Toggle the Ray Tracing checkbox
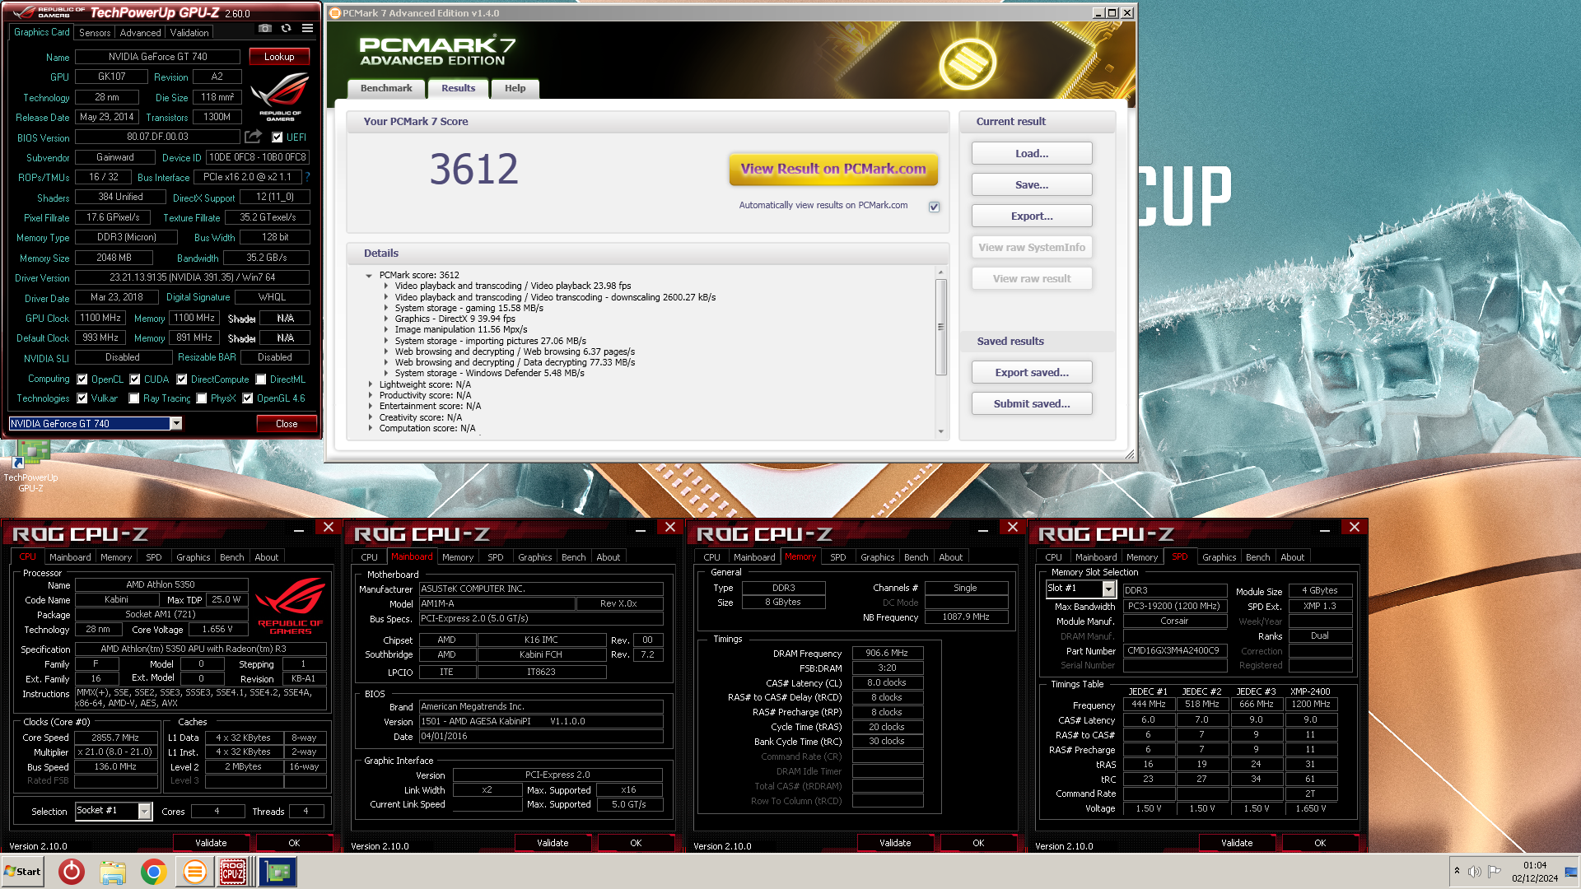This screenshot has width=1581, height=889. [x=134, y=398]
